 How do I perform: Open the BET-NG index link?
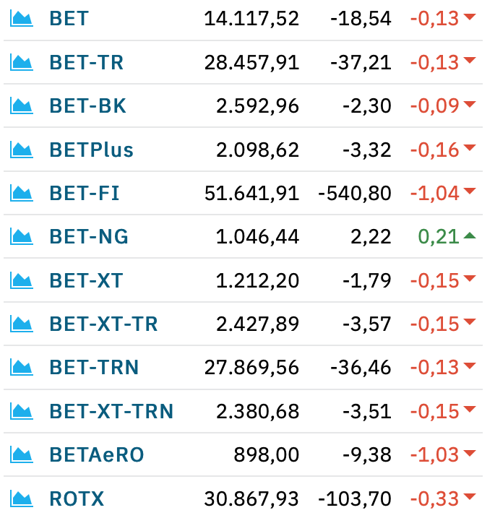(89, 236)
